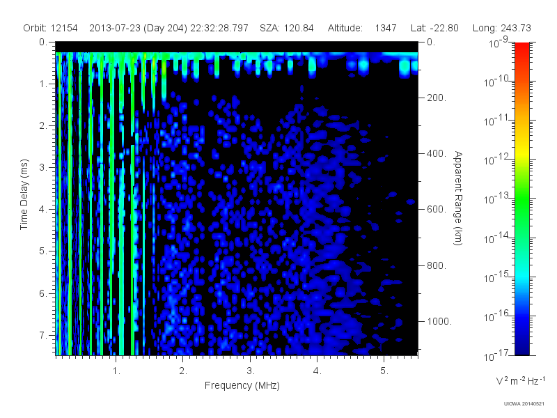Click the time 22:32:28.797 text
The image size is (557, 418).
(x=219, y=28)
